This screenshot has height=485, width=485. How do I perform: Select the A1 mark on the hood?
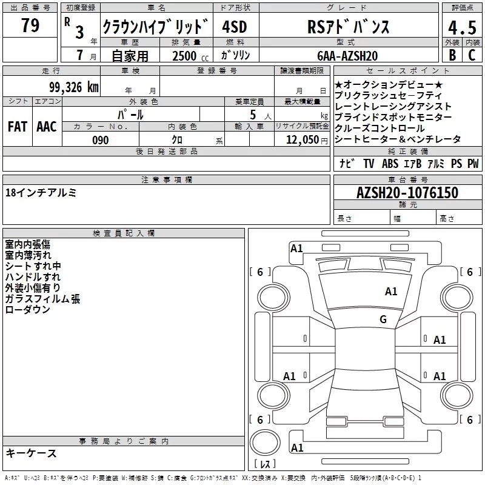coord(391,291)
